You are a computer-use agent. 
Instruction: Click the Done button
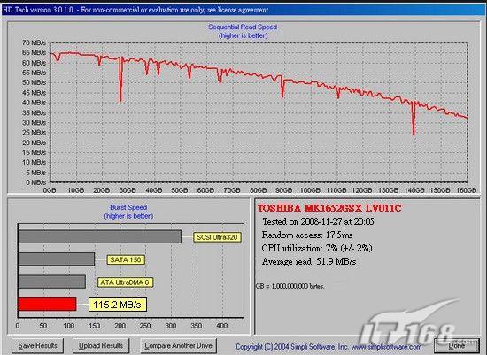457,345
